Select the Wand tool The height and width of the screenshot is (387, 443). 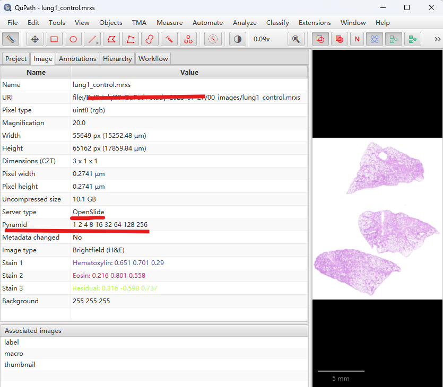click(169, 39)
